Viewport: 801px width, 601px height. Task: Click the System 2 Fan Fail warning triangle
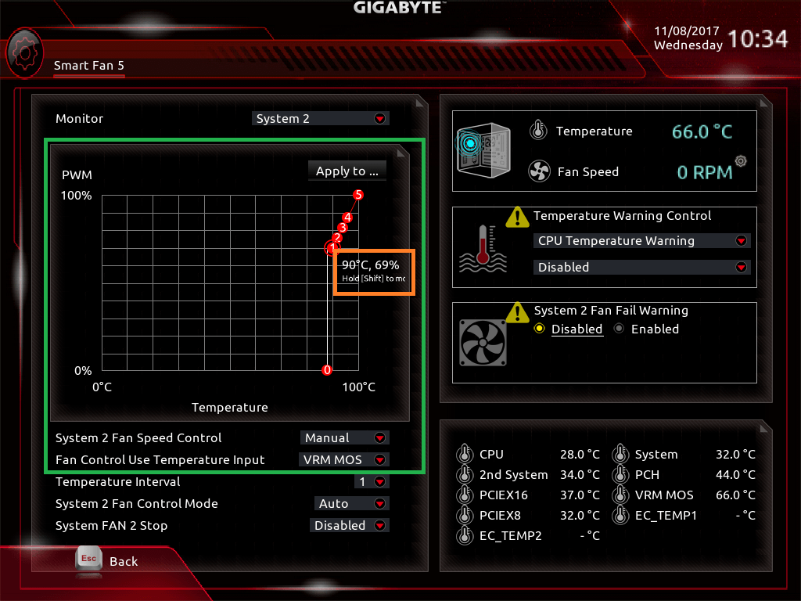coord(517,312)
